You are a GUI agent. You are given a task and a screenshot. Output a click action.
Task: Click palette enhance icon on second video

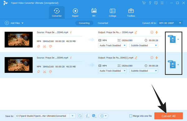tap(50, 72)
